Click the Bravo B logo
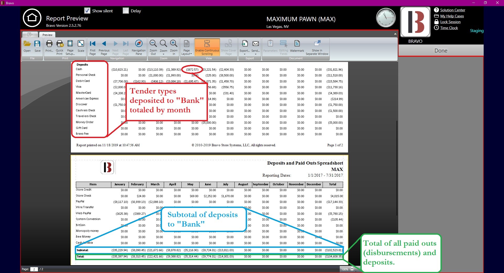This screenshot has width=504, height=273. 415,22
